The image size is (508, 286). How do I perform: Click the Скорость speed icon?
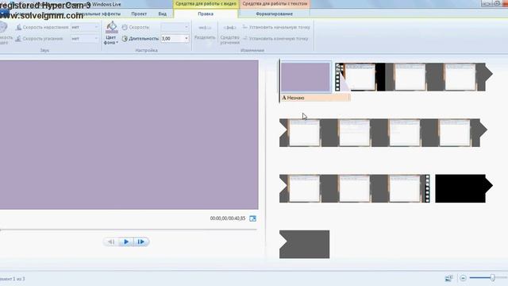125,27
